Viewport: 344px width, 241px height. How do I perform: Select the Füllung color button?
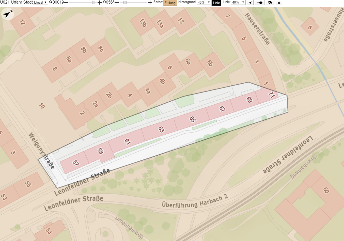[170, 3]
